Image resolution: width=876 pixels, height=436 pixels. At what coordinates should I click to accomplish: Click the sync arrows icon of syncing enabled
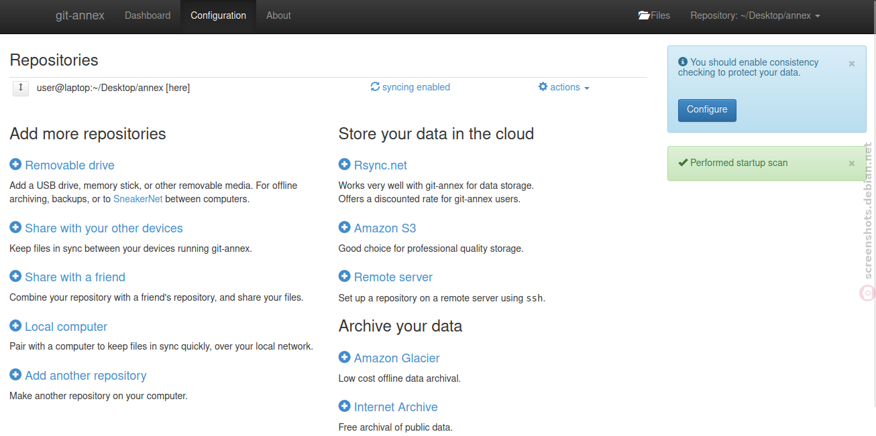point(375,86)
